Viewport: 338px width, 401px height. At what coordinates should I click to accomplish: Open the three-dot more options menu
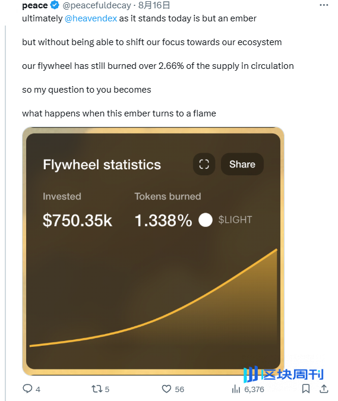click(324, 5)
